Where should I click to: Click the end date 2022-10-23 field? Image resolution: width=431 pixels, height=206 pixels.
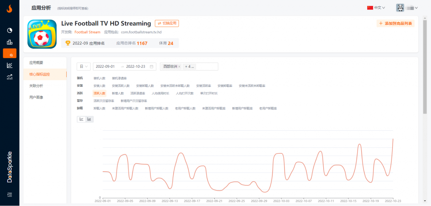tap(136, 67)
